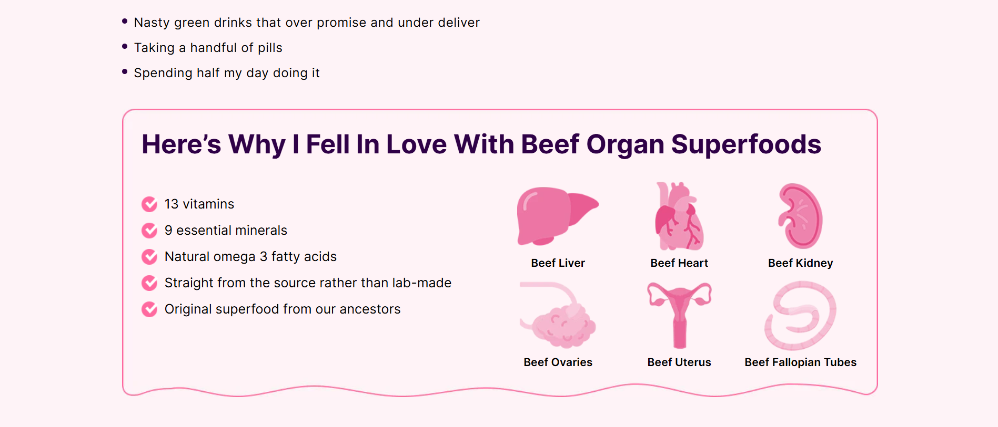Click the Beef Ovaries caption
Screen dimensions: 998x427
pyautogui.click(x=558, y=362)
